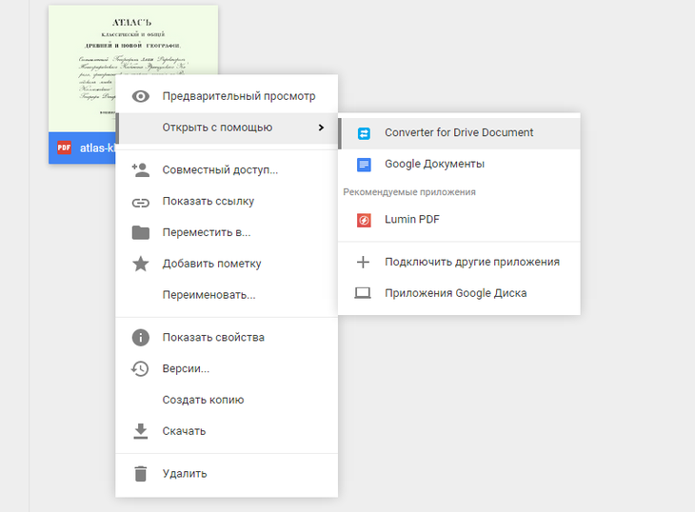695x512 pixels.
Task: Click the Lumin PDF app icon
Action: pyautogui.click(x=364, y=220)
